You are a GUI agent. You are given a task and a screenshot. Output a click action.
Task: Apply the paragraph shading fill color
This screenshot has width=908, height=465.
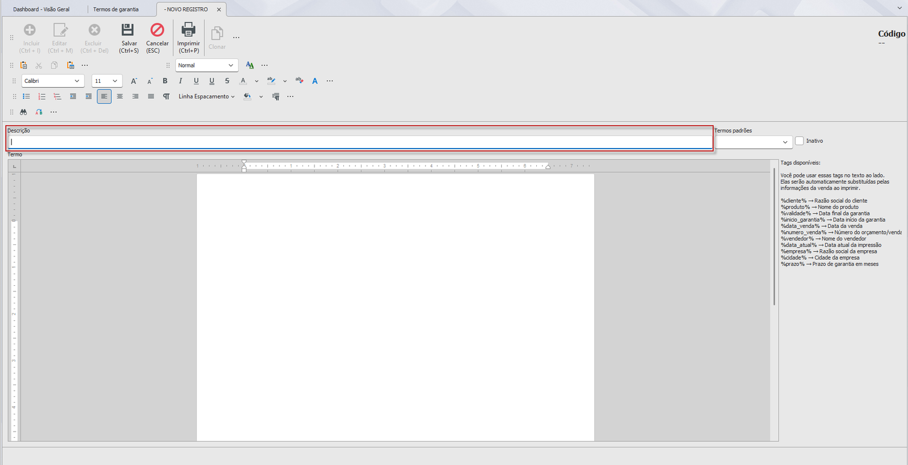coord(247,96)
